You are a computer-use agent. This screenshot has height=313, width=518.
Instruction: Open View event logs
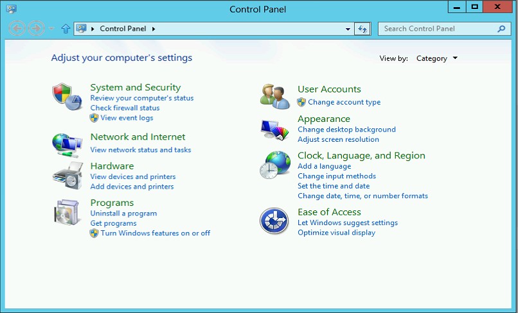click(127, 118)
